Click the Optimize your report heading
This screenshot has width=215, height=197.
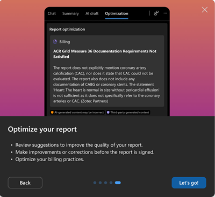pyautogui.click(x=42, y=130)
